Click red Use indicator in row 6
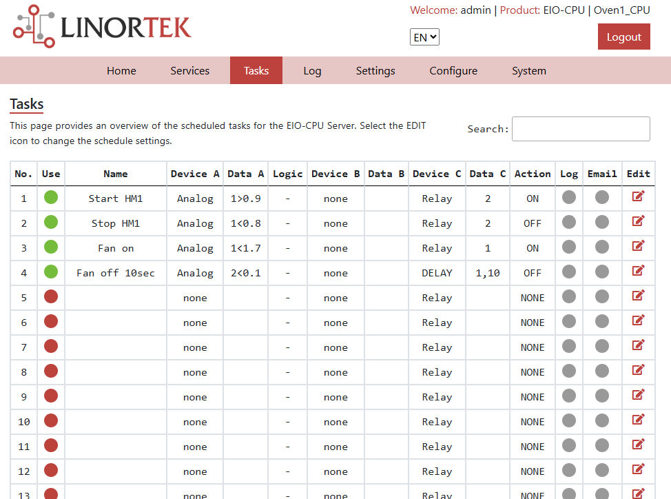 pos(51,321)
